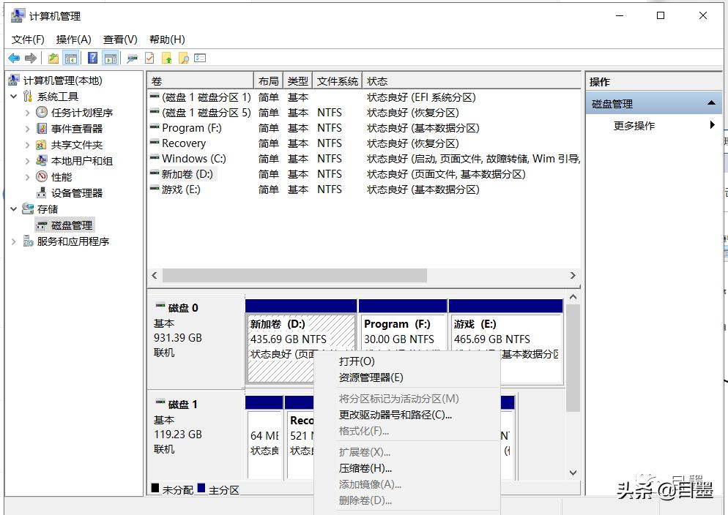Open Help using the blue question-mark icon
728x515 pixels.
(93, 58)
